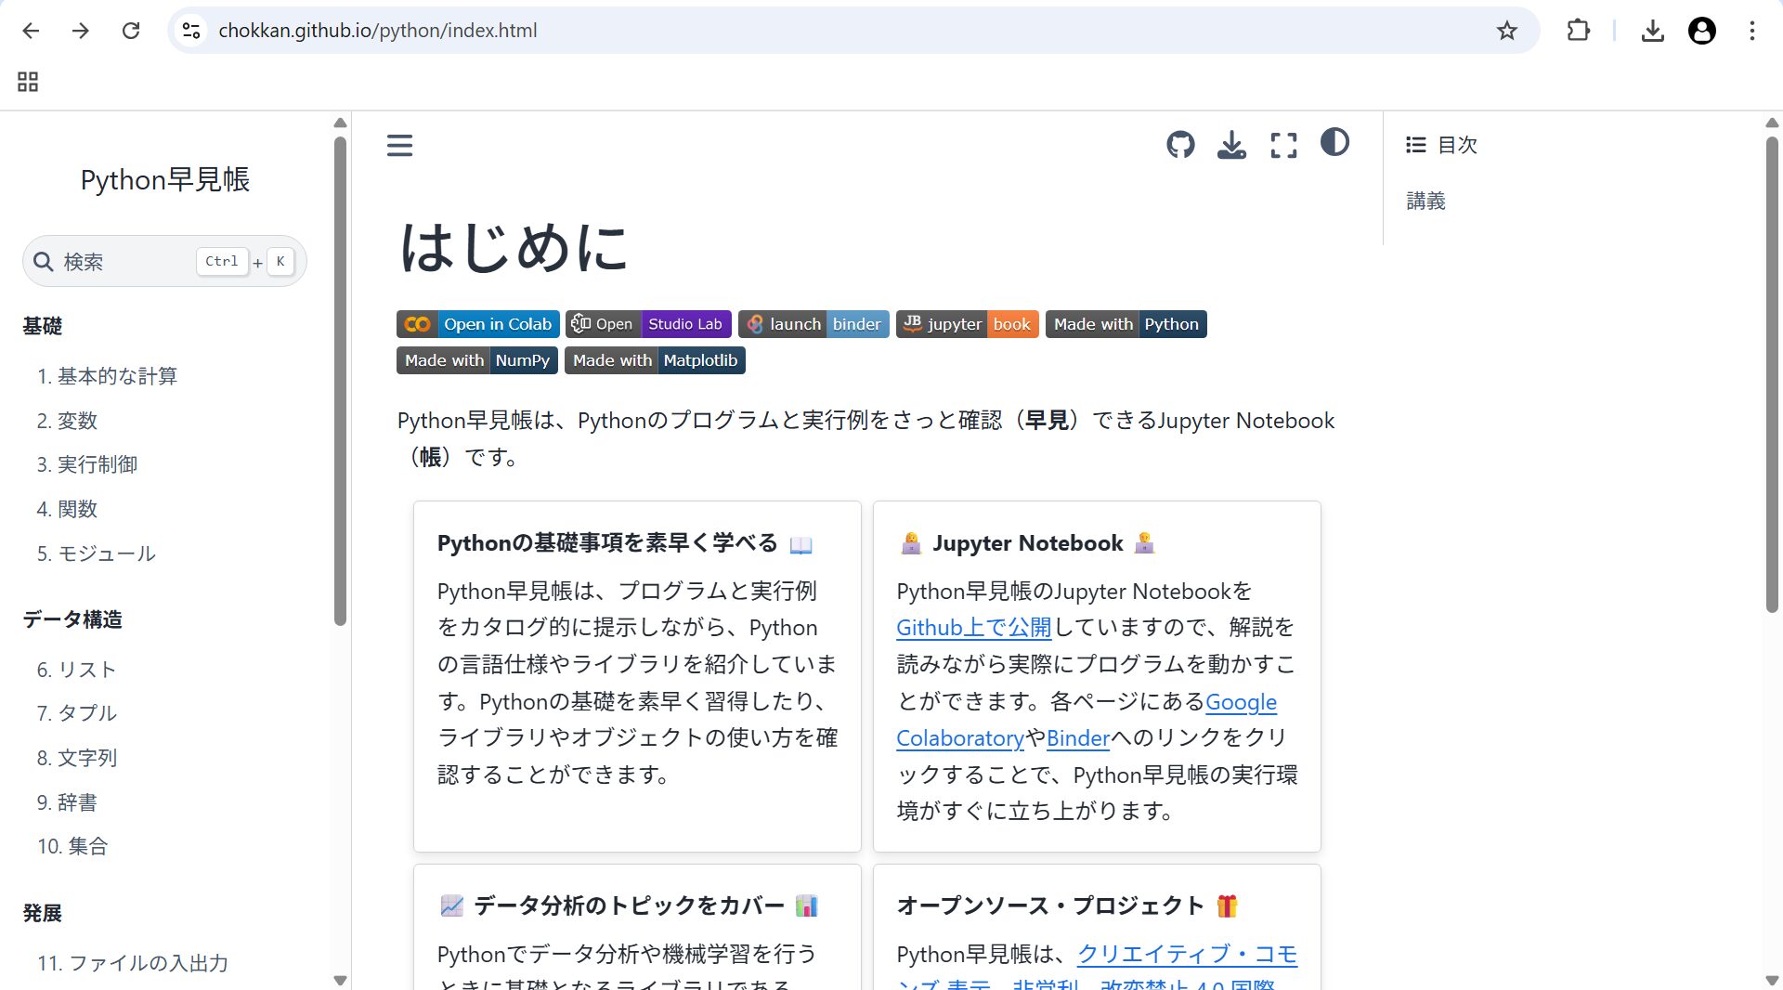This screenshot has height=990, width=1783.
Task: Open the apps grid shortcut
Action: tap(28, 82)
